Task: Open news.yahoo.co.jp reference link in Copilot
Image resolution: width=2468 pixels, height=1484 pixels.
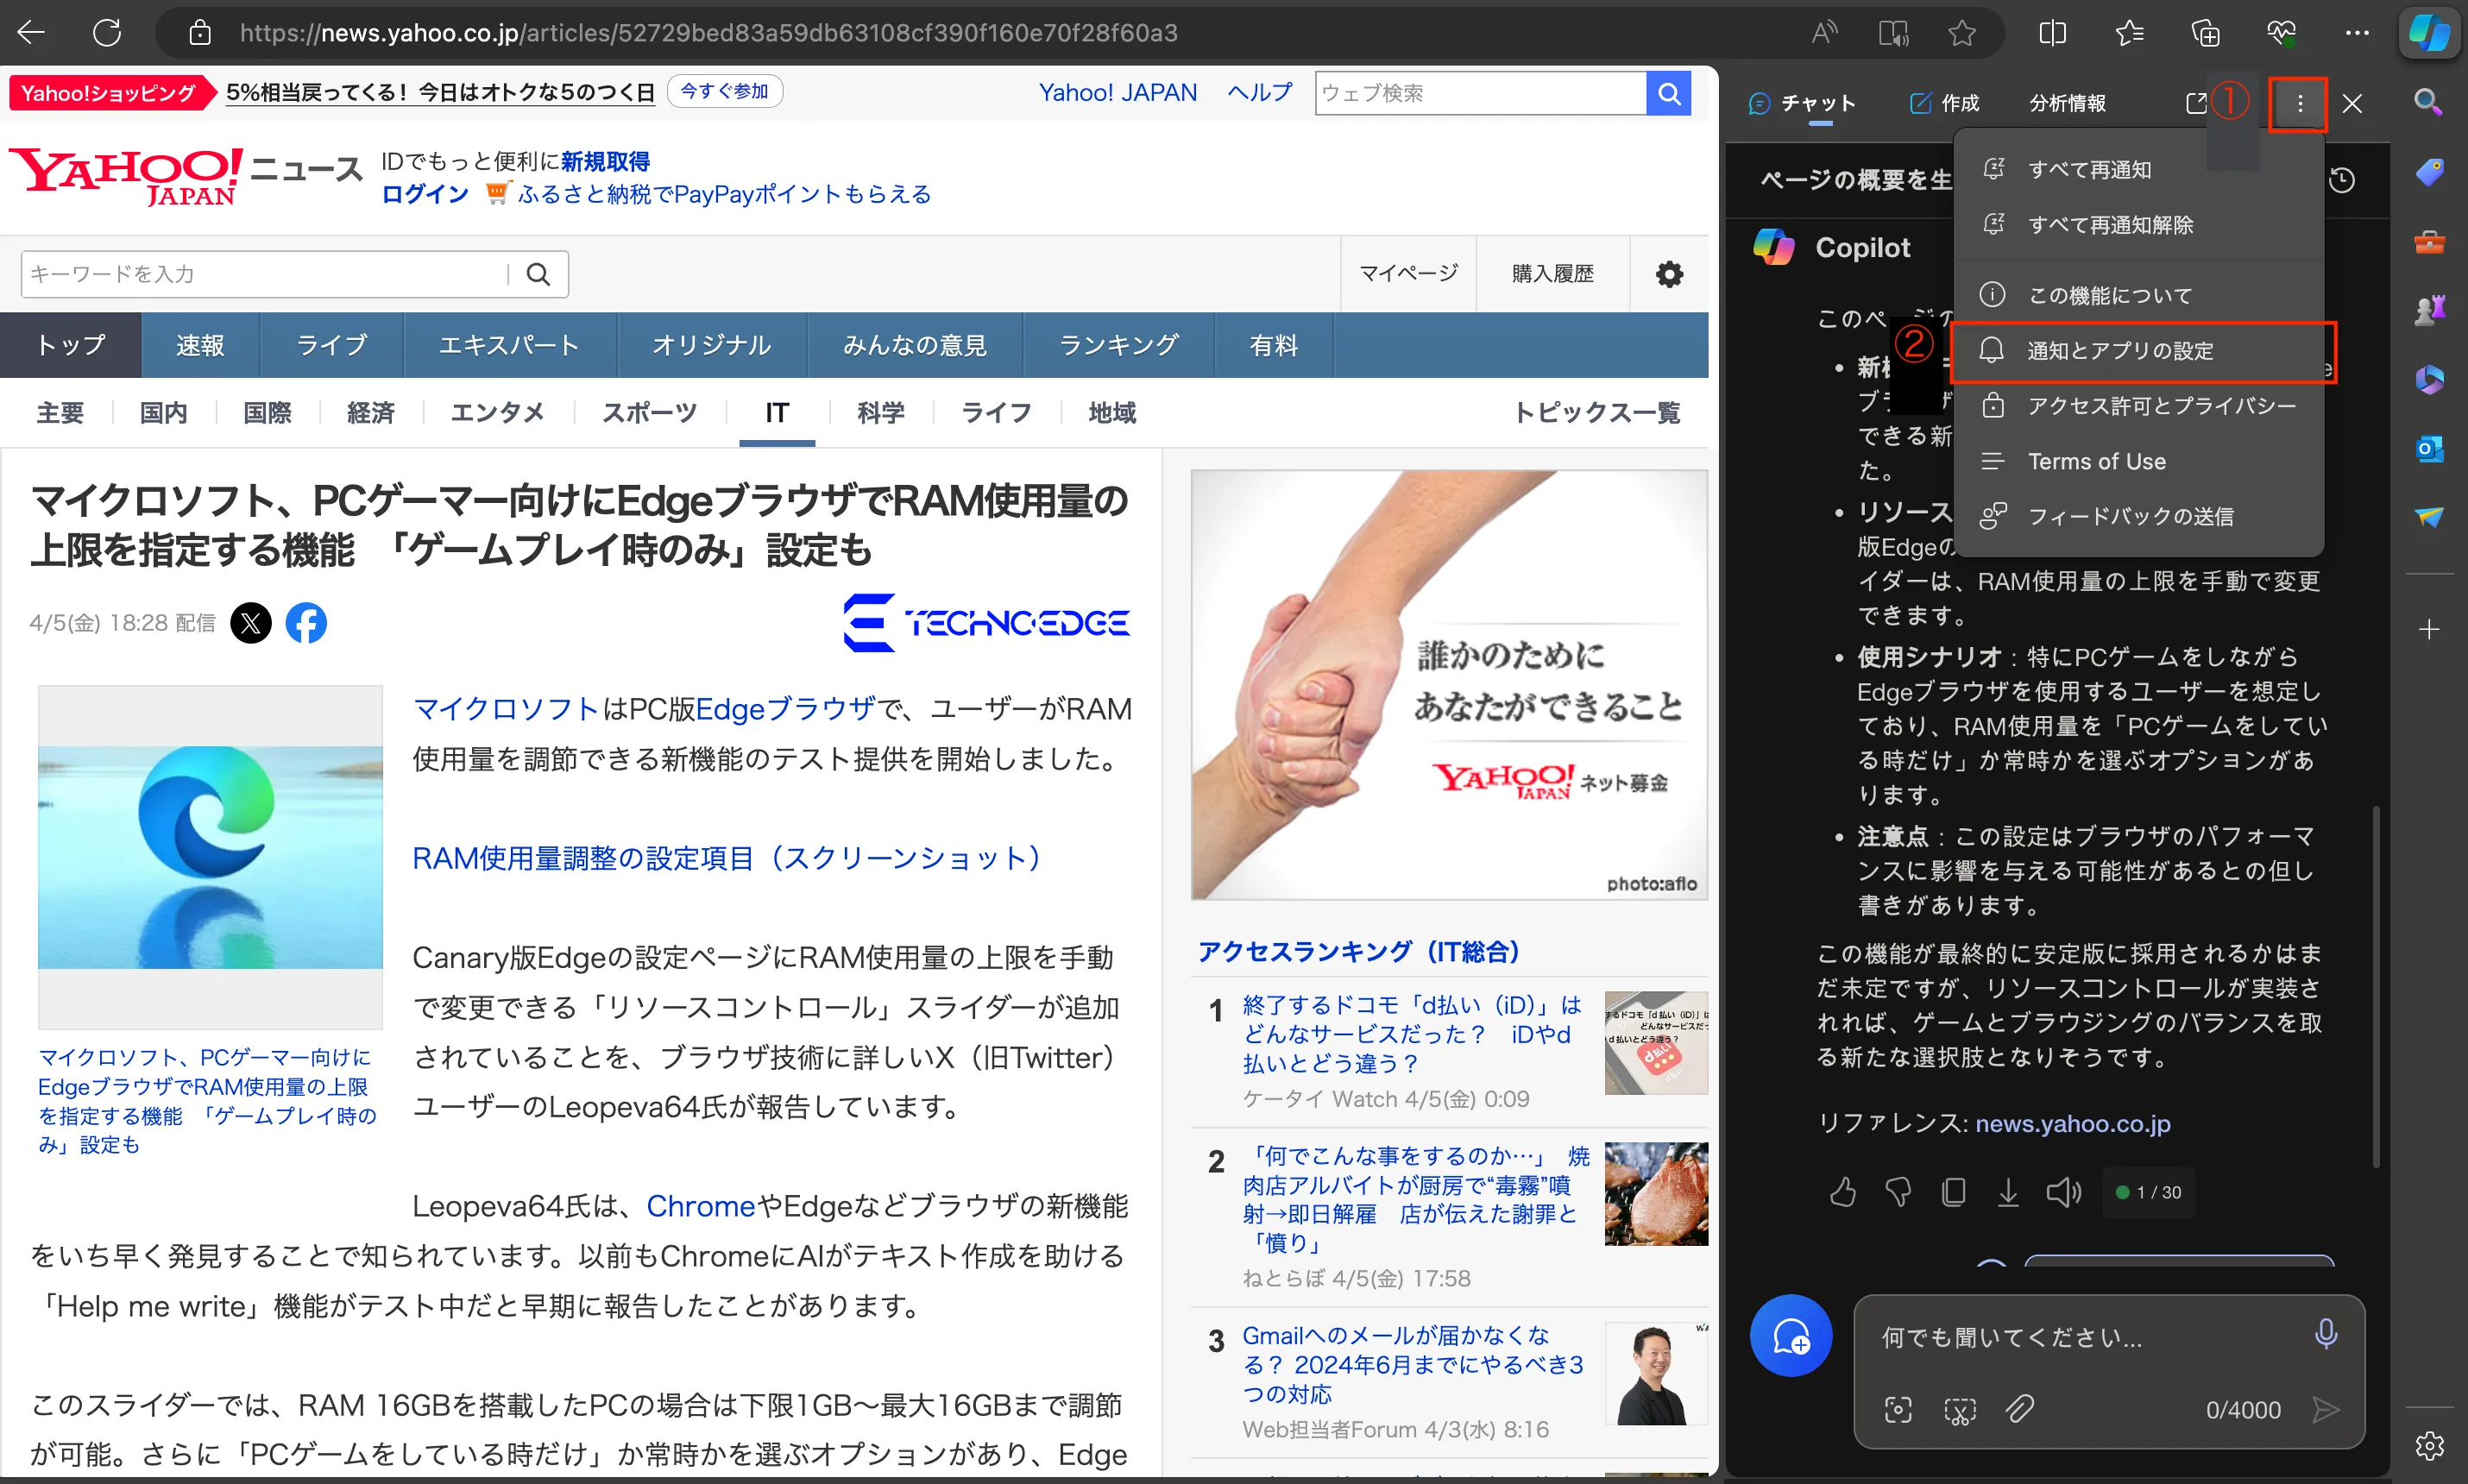Action: 2072,1123
